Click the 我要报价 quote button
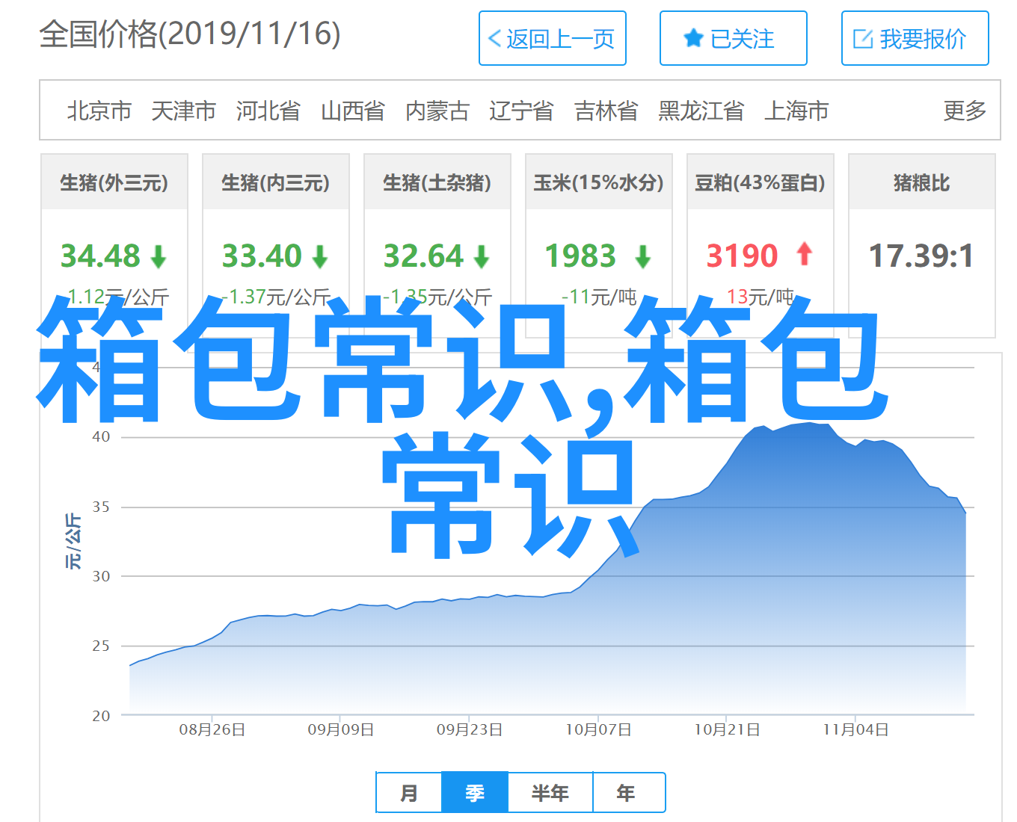The image size is (1017, 822). click(915, 38)
